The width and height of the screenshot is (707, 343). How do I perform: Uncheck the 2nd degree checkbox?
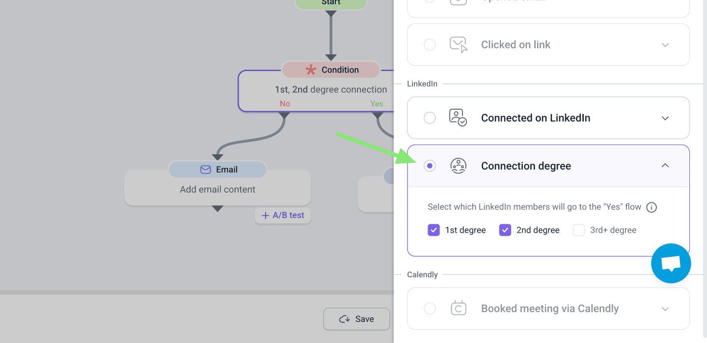click(505, 230)
